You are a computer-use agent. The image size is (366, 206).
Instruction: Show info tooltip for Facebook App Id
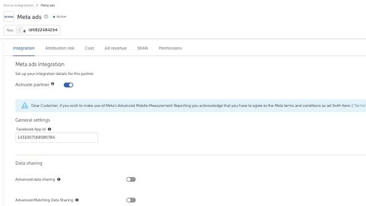pos(49,129)
